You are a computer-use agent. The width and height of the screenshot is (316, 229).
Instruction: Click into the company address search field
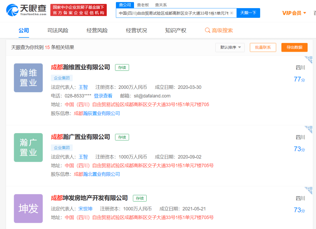coord(173,13)
